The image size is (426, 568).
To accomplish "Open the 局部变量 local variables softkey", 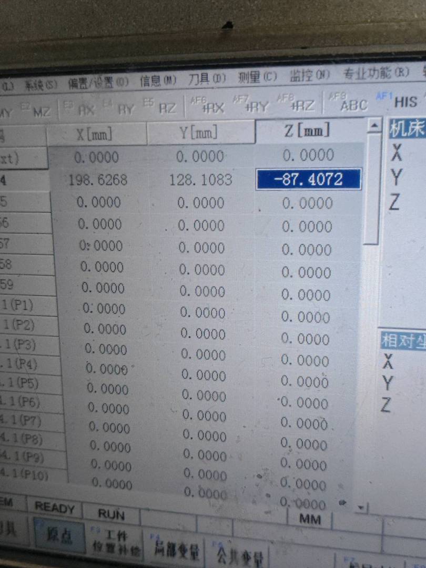I will click(176, 549).
